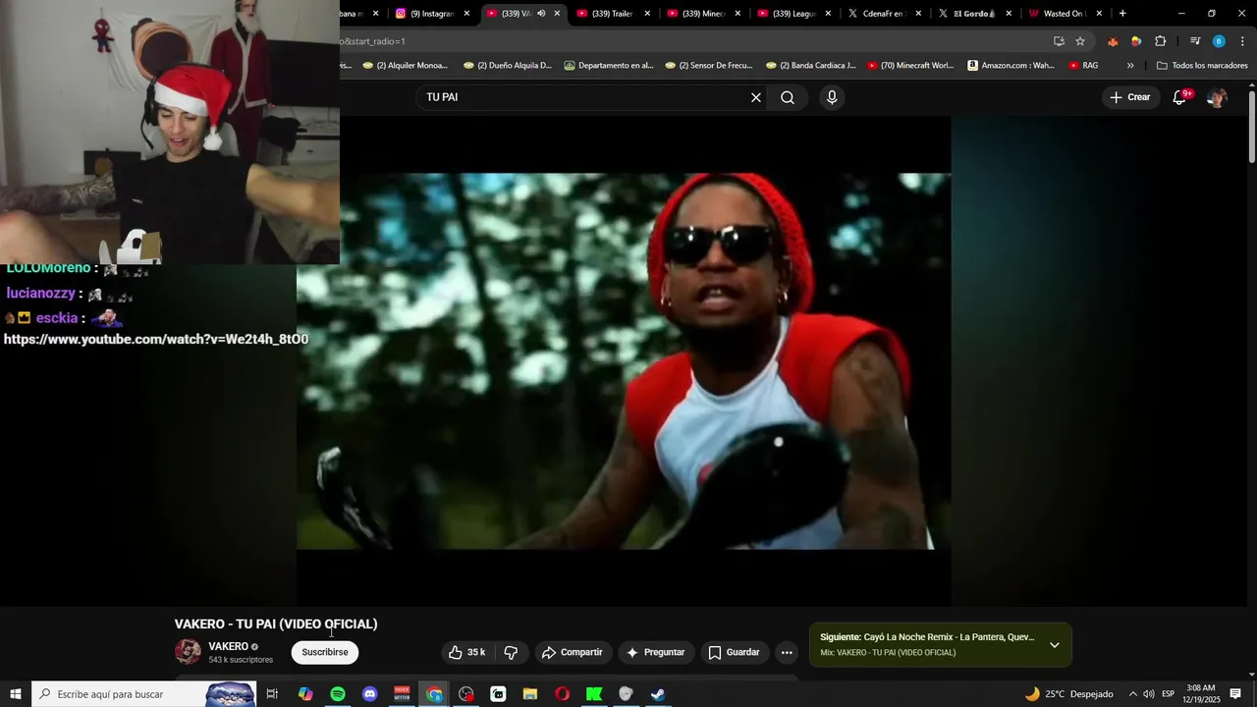Open the Chrome extensions puzzle icon

[x=1160, y=41]
